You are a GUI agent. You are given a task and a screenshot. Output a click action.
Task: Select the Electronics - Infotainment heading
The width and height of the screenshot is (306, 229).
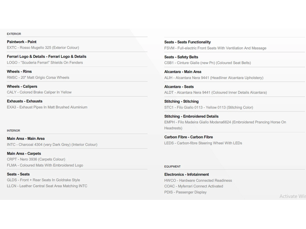(186, 175)
